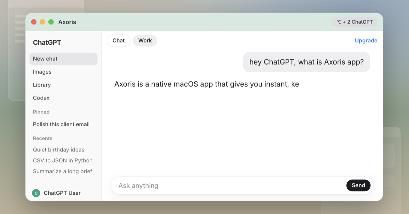Open recent chat Summarize a long brief
Screen dimensions: 409x214
coord(63,172)
